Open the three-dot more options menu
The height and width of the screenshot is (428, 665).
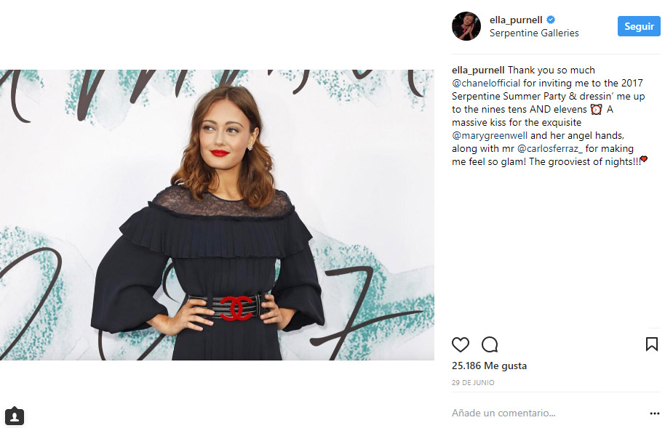coord(654,413)
